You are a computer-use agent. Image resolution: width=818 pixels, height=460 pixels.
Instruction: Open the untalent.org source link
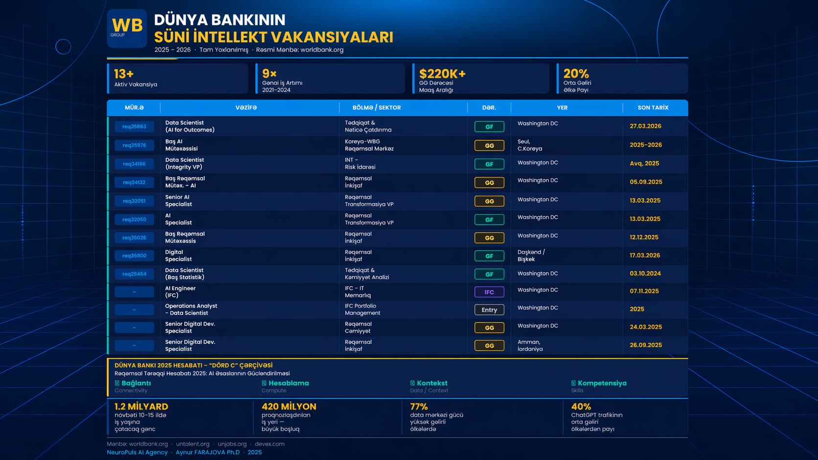(193, 444)
